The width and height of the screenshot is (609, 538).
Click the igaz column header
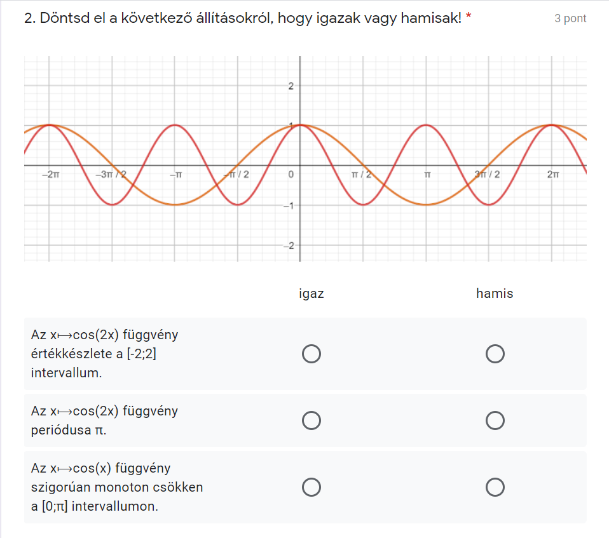(311, 293)
